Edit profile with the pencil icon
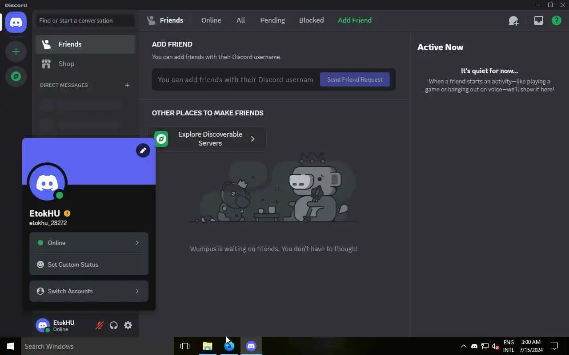 click(x=143, y=150)
